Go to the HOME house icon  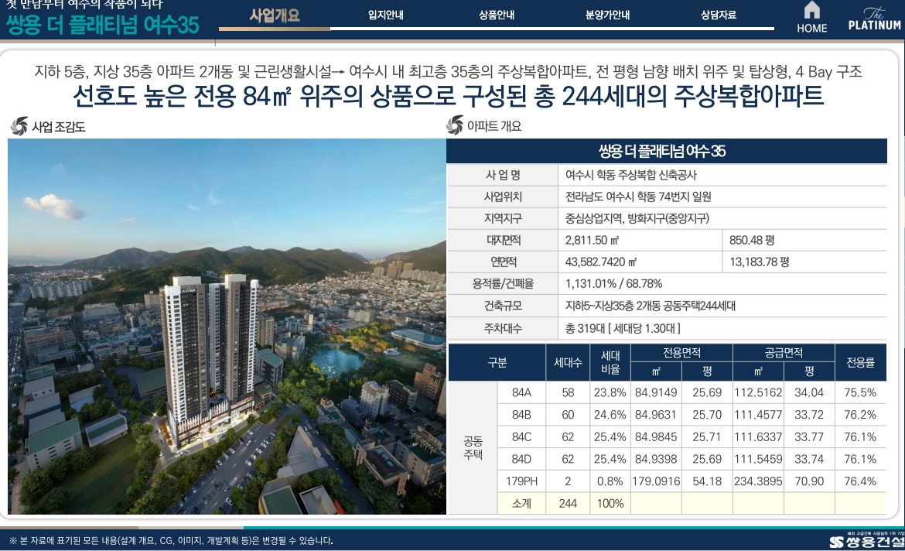point(811,10)
